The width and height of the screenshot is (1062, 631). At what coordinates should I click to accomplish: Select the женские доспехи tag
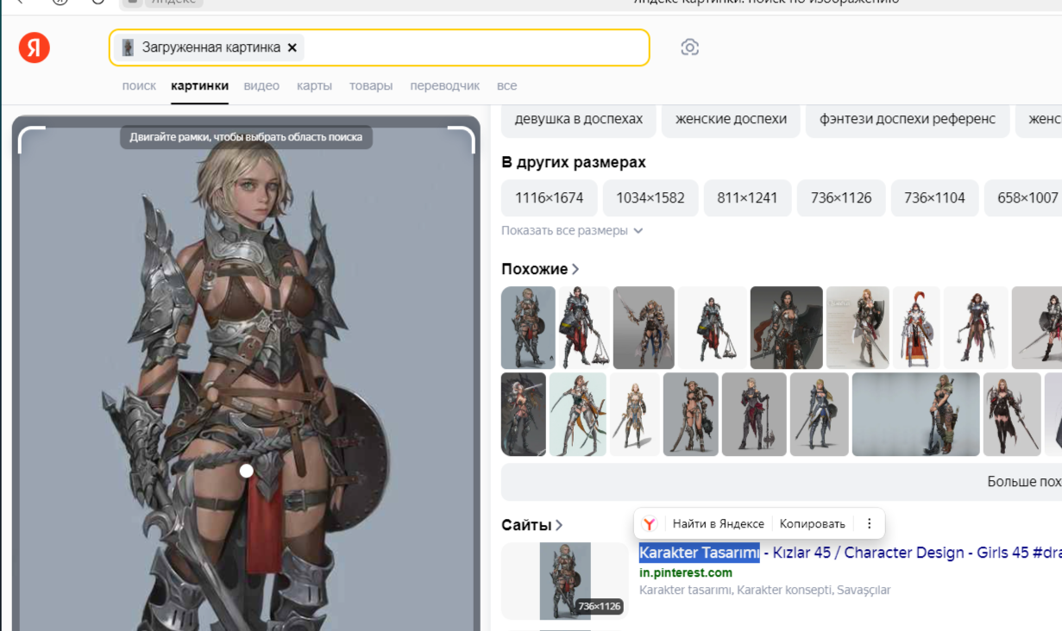tap(731, 119)
